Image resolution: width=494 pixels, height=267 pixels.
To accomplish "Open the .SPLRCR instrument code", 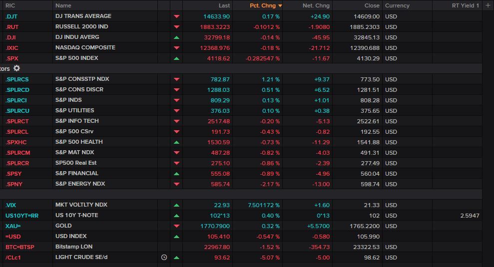I will tap(17, 163).
